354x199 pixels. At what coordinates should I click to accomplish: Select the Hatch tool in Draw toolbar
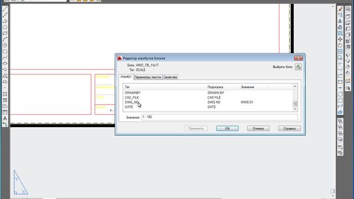pos(5,94)
